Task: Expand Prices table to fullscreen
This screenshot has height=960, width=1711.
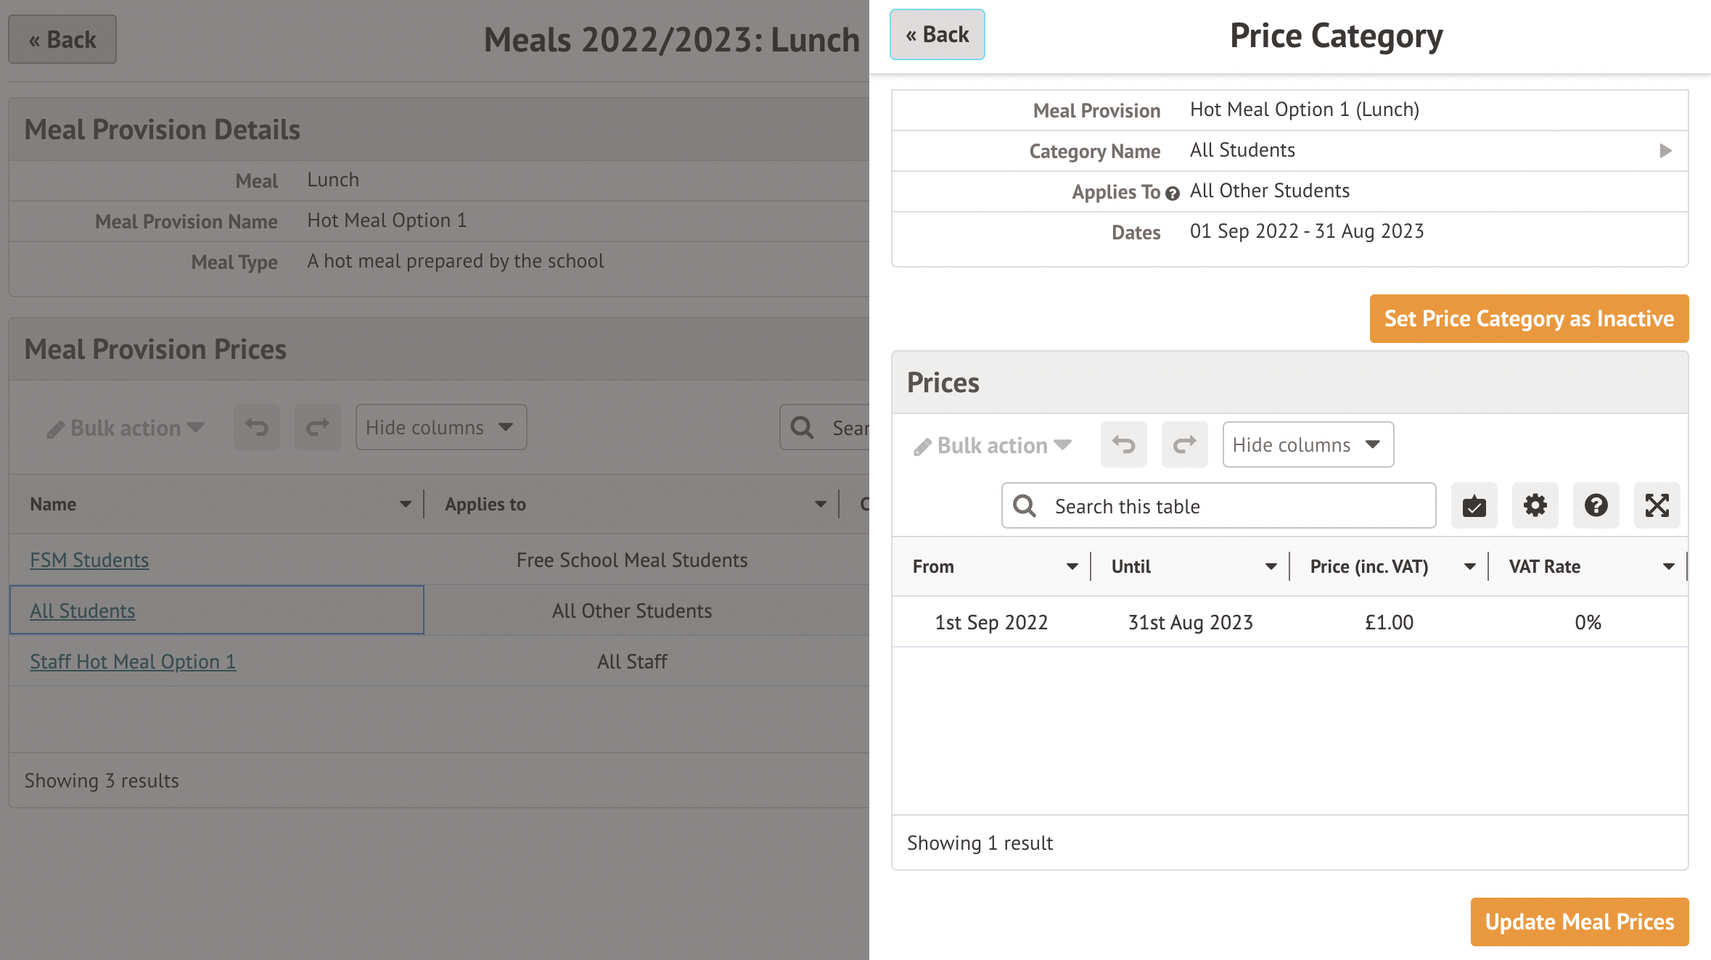Action: click(1657, 505)
